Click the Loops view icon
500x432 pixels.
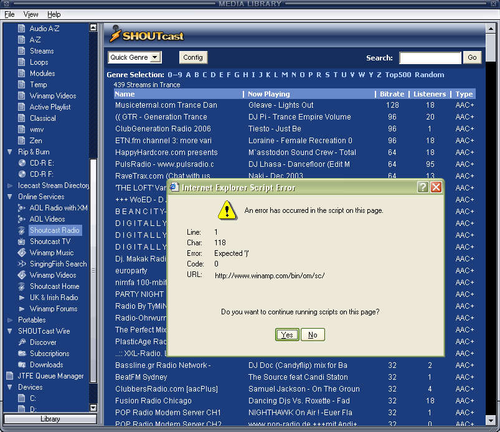coord(21,62)
